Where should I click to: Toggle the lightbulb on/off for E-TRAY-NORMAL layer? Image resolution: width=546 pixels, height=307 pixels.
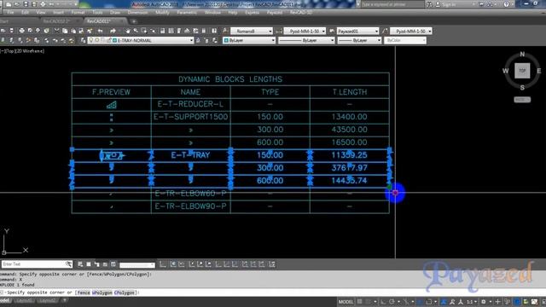tap(91, 40)
